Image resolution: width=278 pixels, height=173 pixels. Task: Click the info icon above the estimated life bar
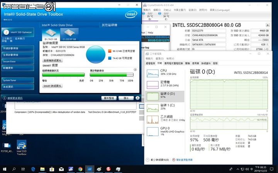click(135, 70)
